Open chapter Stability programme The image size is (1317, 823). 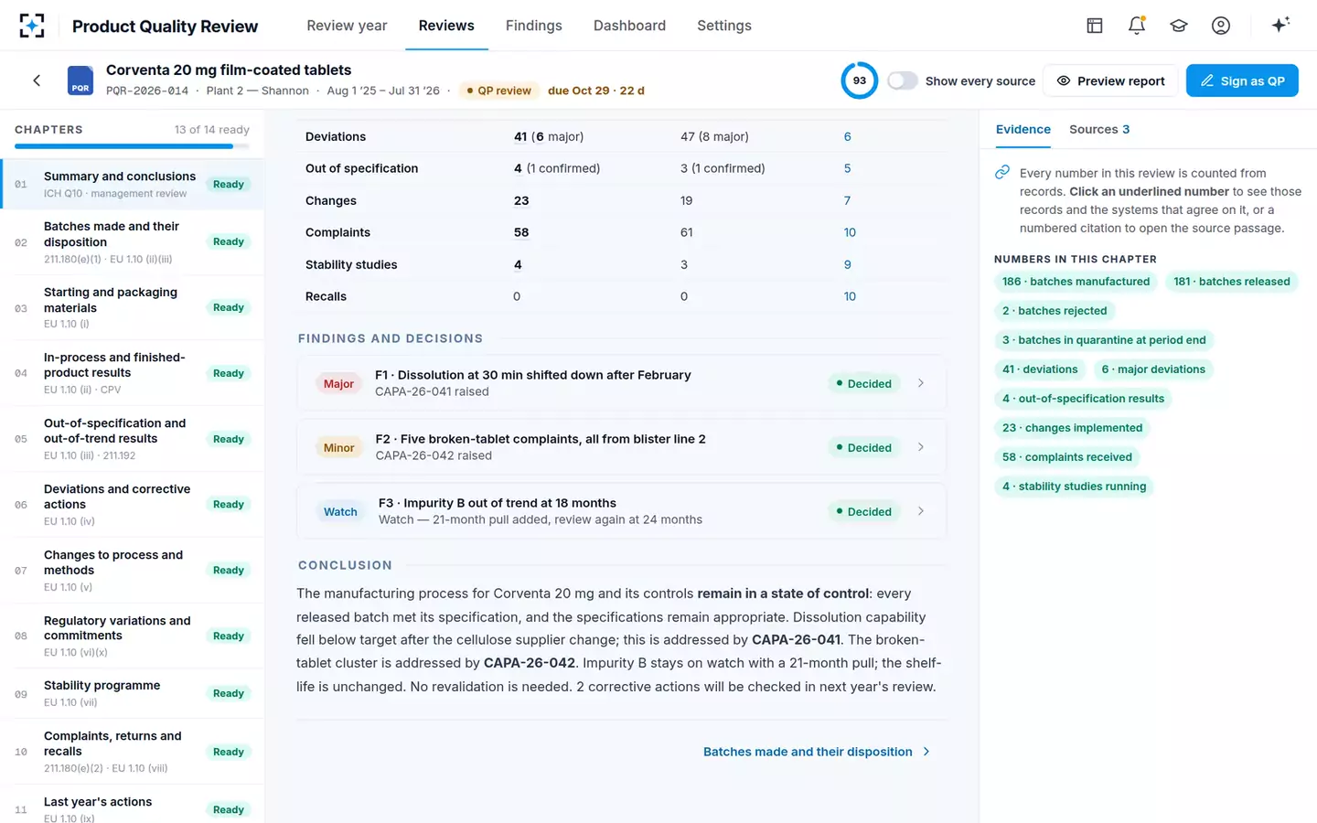pos(132,693)
